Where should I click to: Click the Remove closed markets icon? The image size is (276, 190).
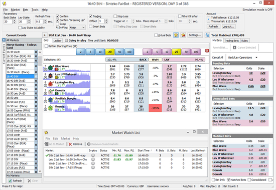[x=89, y=144]
